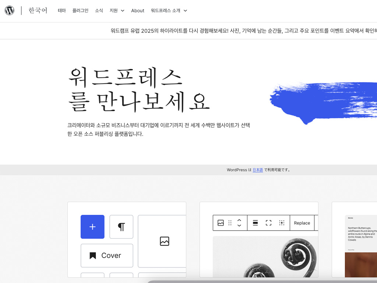This screenshot has height=283, width=377.
Task: Open the 워드캠프 유럽 2025 banner link
Action: tap(244, 31)
